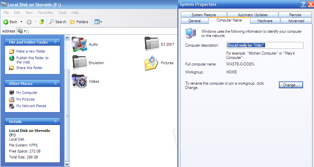Click the drive icon in Explorer title bar
314x167 pixels.
pyautogui.click(x=4, y=4)
